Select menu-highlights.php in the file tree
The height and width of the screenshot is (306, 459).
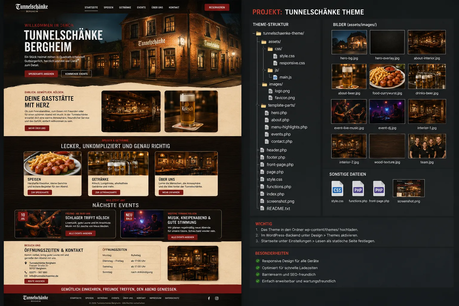click(289, 127)
